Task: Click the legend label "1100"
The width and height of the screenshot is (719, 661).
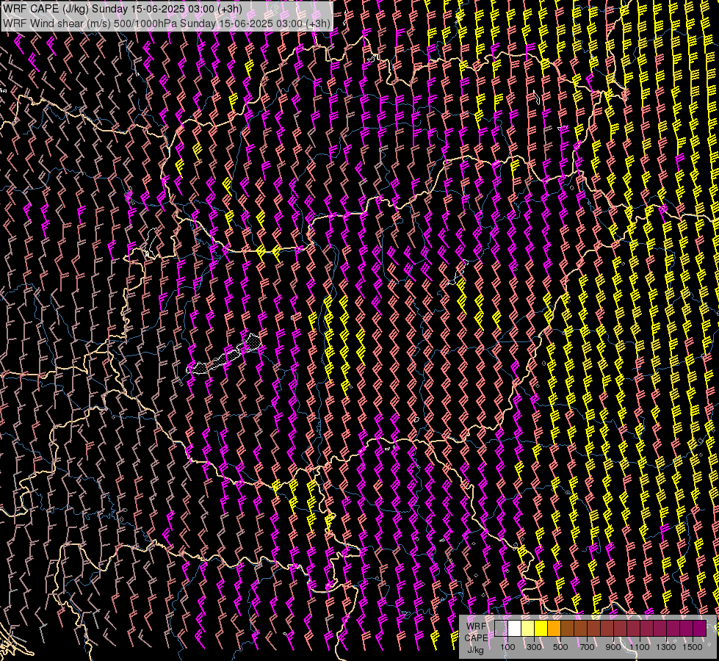Action: click(x=639, y=647)
